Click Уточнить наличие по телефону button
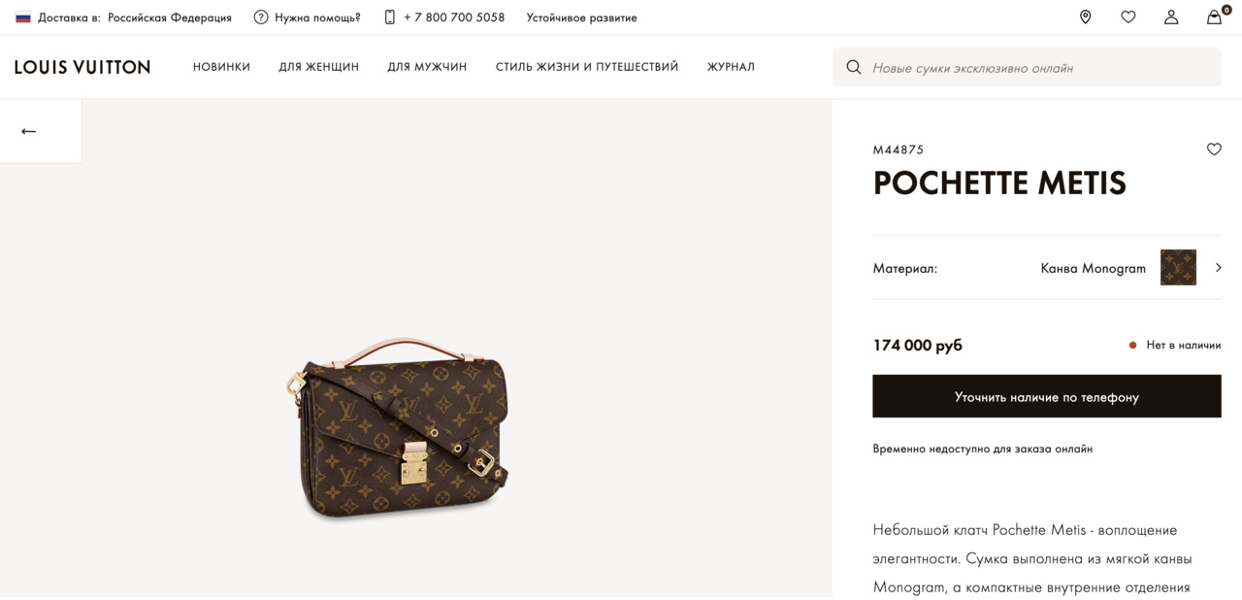The image size is (1242, 600). click(1046, 397)
